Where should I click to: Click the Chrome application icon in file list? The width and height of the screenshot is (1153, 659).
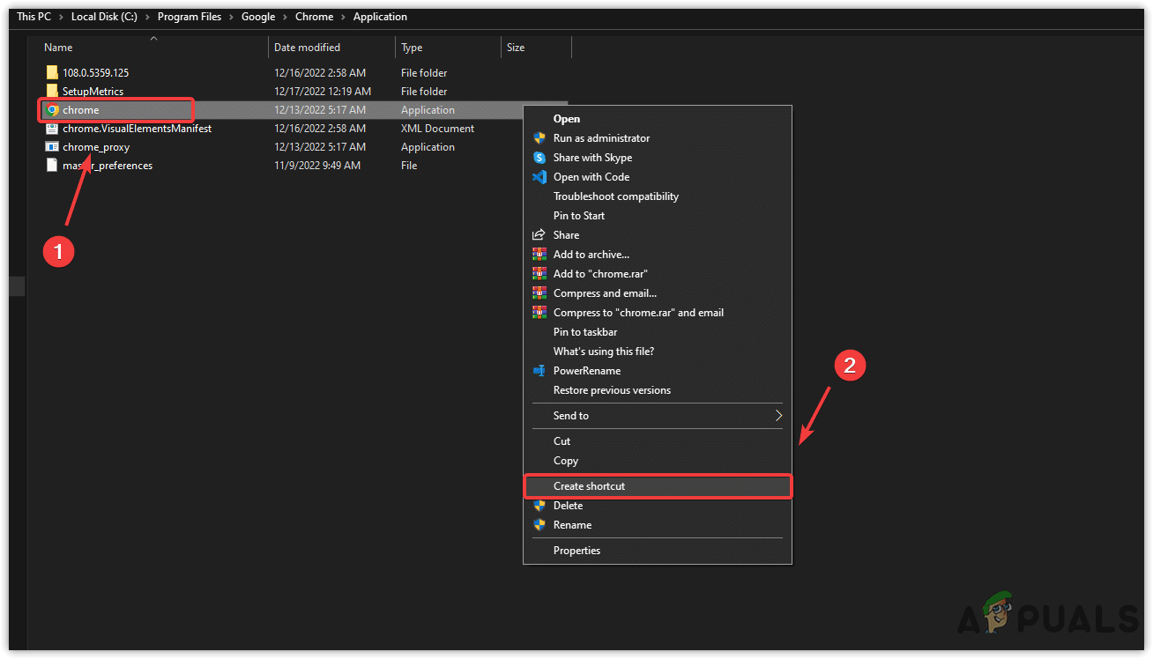pos(53,110)
